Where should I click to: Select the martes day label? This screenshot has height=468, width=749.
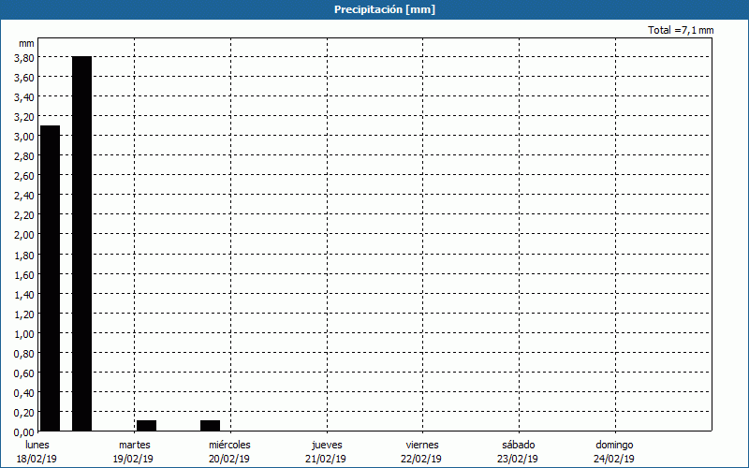[135, 445]
